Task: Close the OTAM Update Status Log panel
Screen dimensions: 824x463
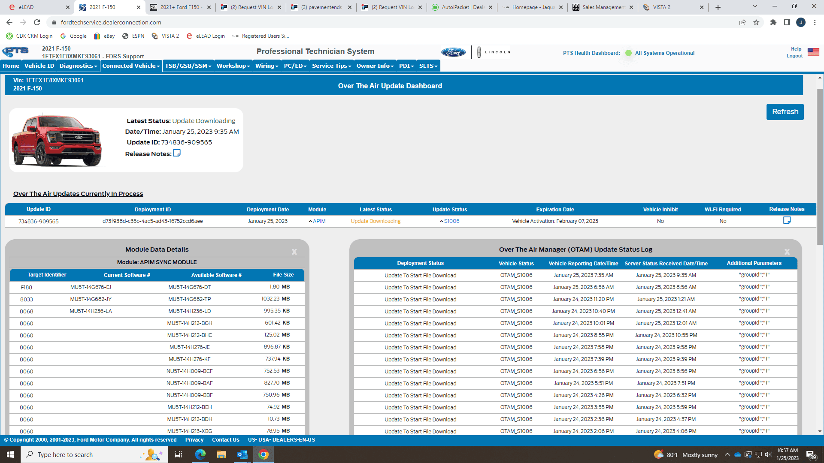Action: tap(787, 252)
